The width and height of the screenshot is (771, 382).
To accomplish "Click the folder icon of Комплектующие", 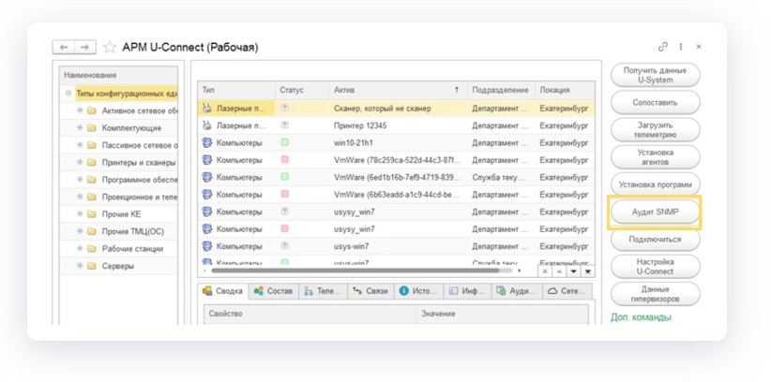I will click(x=92, y=128).
